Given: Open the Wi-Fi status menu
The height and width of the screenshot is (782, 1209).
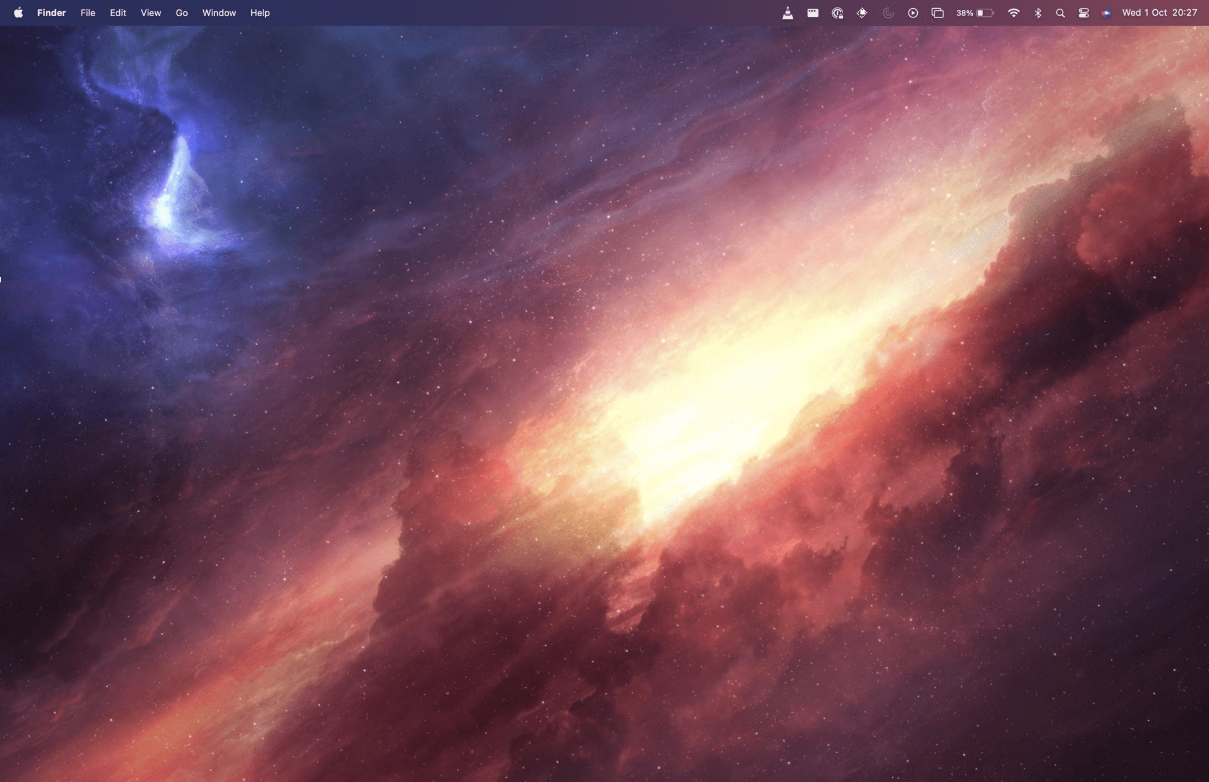Looking at the screenshot, I should (x=1013, y=13).
